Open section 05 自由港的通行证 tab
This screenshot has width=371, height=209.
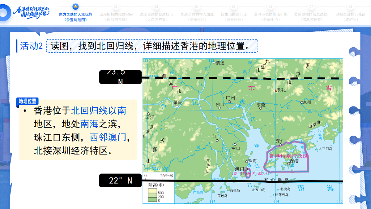(x=234, y=17)
